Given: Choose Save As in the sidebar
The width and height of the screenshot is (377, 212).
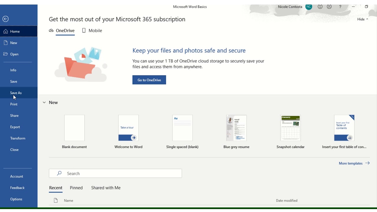Looking at the screenshot, I should (19, 93).
